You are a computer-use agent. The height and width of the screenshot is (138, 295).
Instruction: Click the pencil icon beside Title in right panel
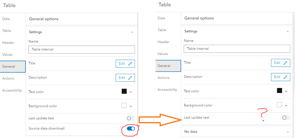(285, 63)
